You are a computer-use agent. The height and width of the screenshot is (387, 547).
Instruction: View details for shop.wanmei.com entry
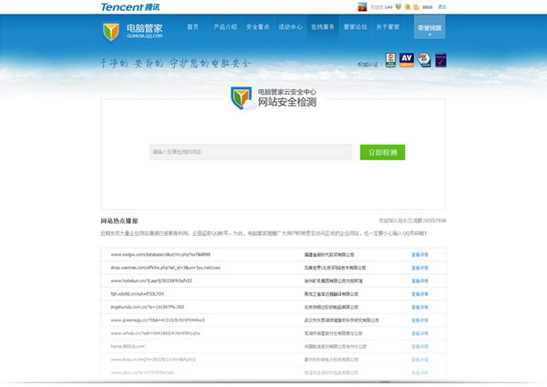coord(419,268)
